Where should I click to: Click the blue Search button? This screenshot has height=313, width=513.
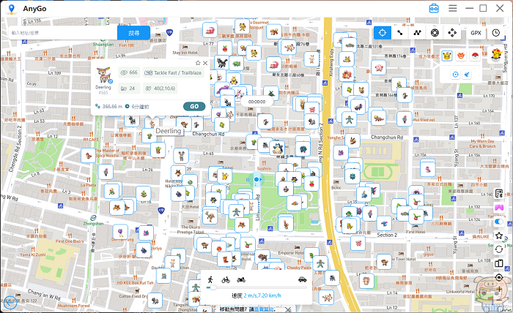coord(134,33)
